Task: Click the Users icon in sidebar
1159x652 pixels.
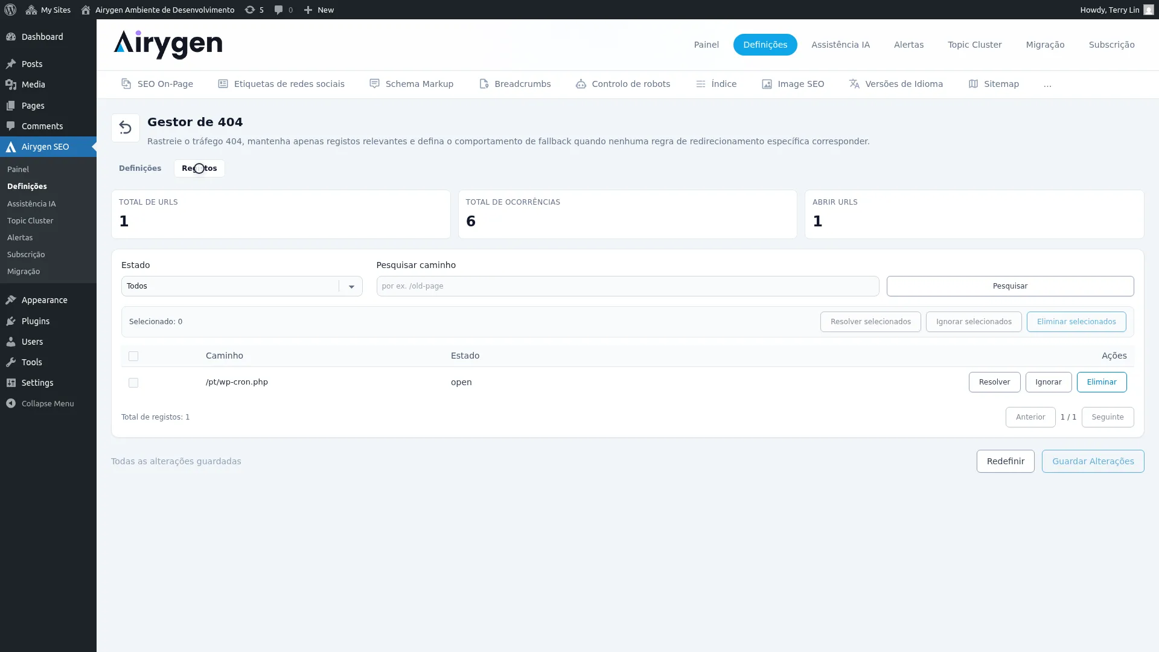Action: tap(11, 342)
